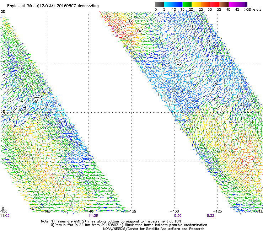The height and width of the screenshot is (231, 263).
Task: Click the orange 25-30 knots legend segment
Action: [205, 4]
